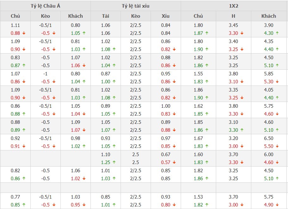
Task: Click the 'Tài' column header
Action: click(x=105, y=16)
